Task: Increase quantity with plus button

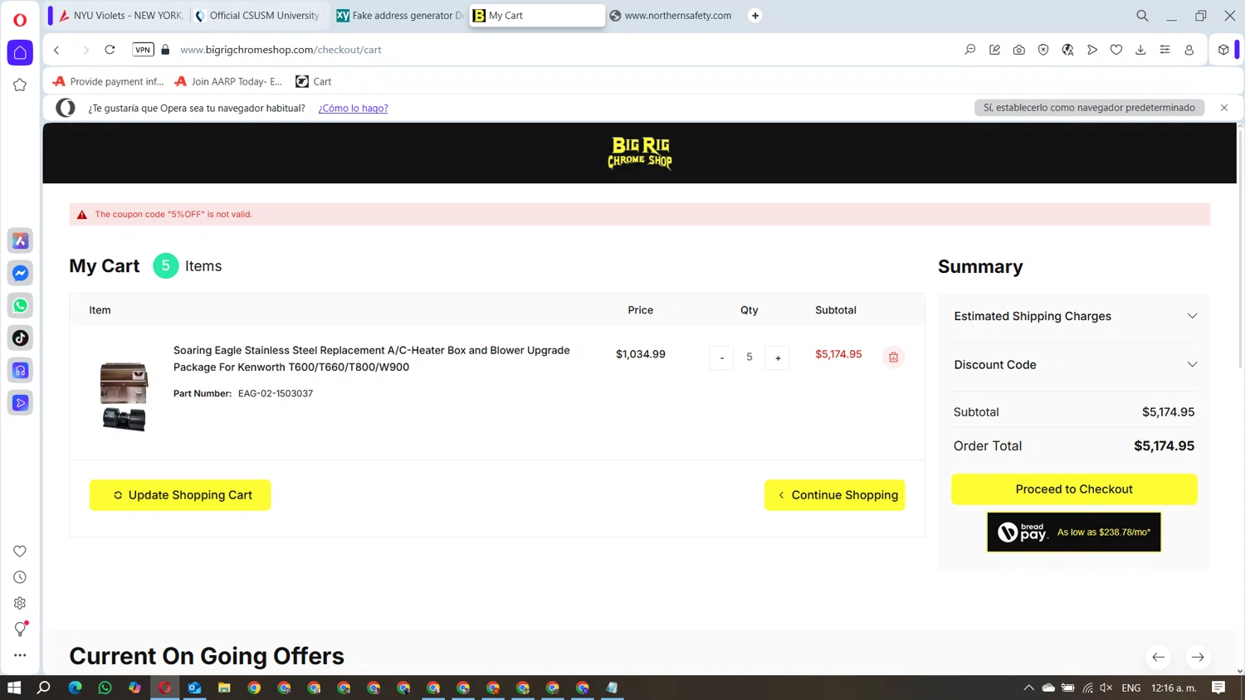Action: (x=778, y=357)
